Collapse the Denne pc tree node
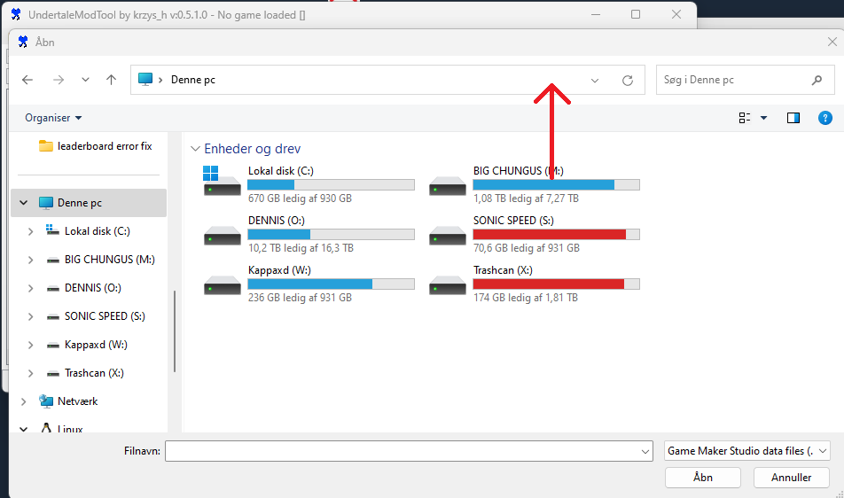The width and height of the screenshot is (844, 498). pos(23,203)
